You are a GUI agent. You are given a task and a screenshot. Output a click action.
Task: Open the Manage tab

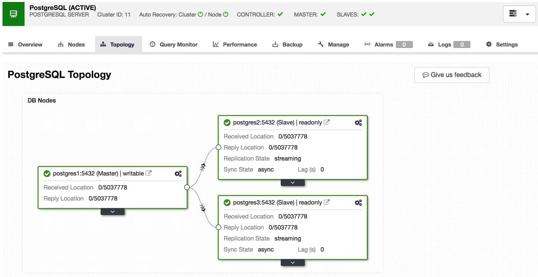pyautogui.click(x=333, y=44)
